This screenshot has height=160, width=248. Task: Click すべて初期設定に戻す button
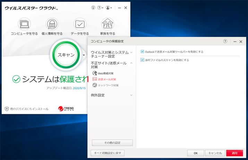(x=108, y=153)
